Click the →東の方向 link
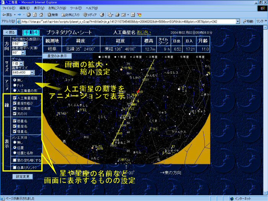 (171, 173)
